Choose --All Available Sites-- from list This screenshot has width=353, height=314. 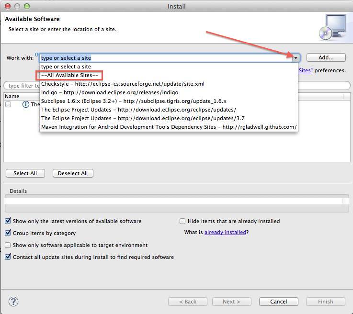[69, 75]
